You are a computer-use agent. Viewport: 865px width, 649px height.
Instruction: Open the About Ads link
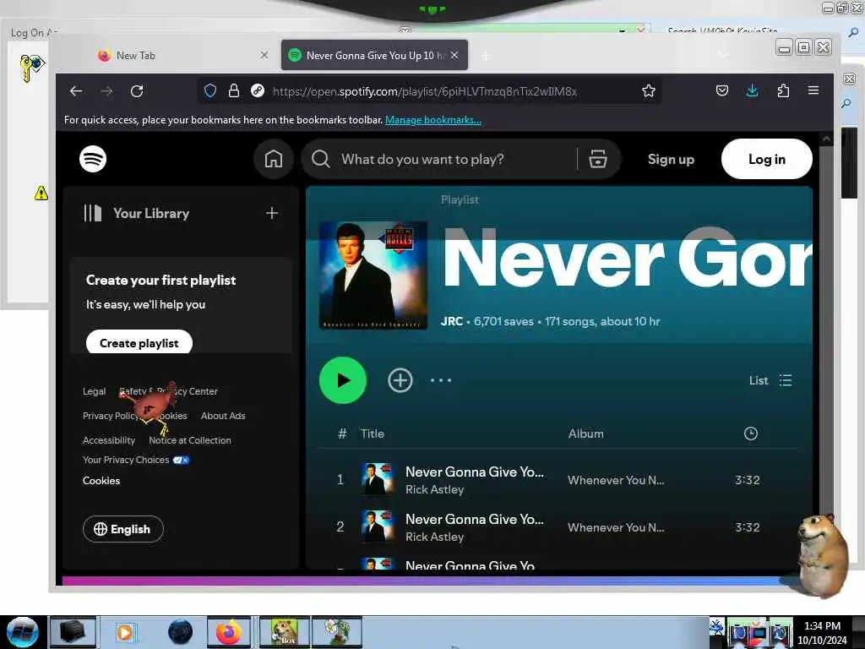pyautogui.click(x=223, y=416)
